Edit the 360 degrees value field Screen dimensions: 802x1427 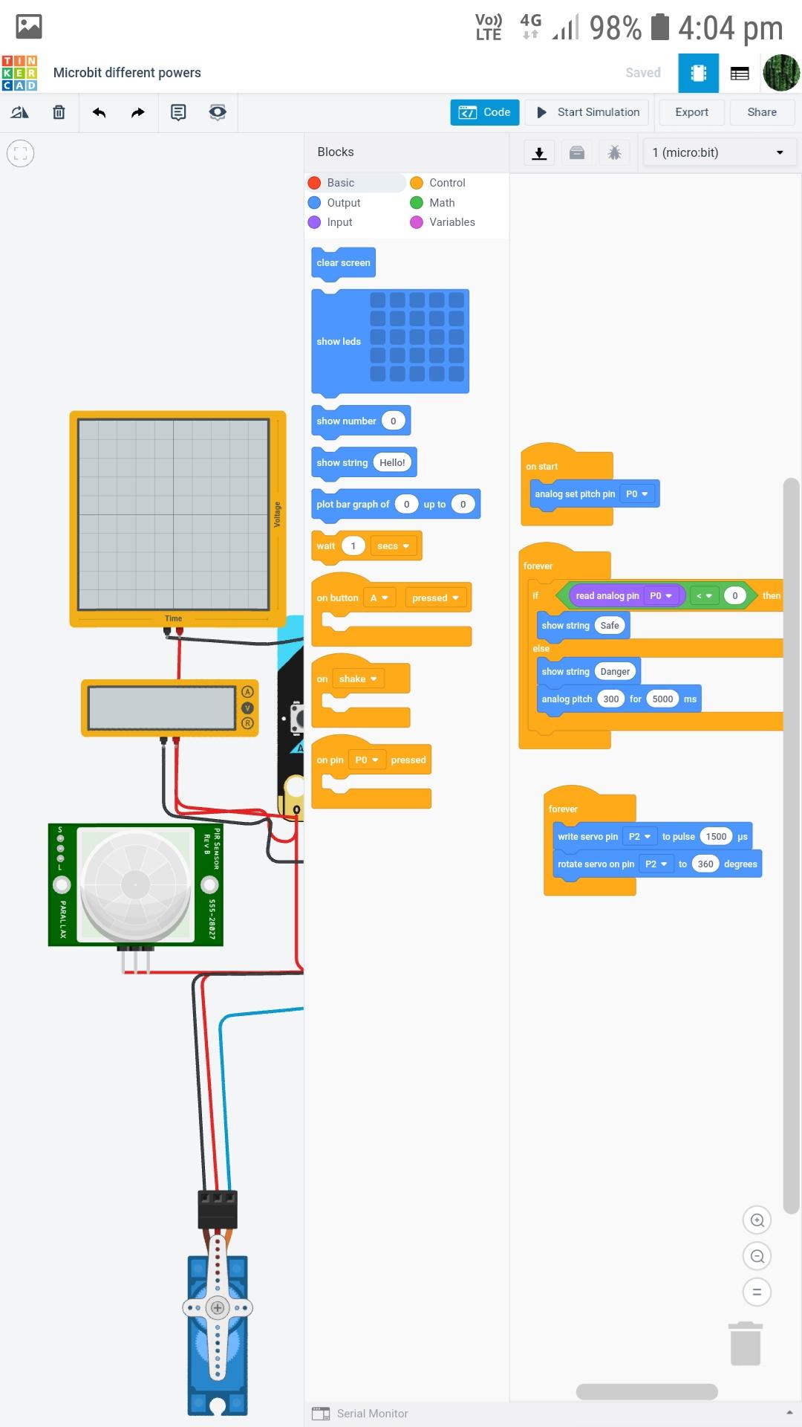[x=705, y=864]
